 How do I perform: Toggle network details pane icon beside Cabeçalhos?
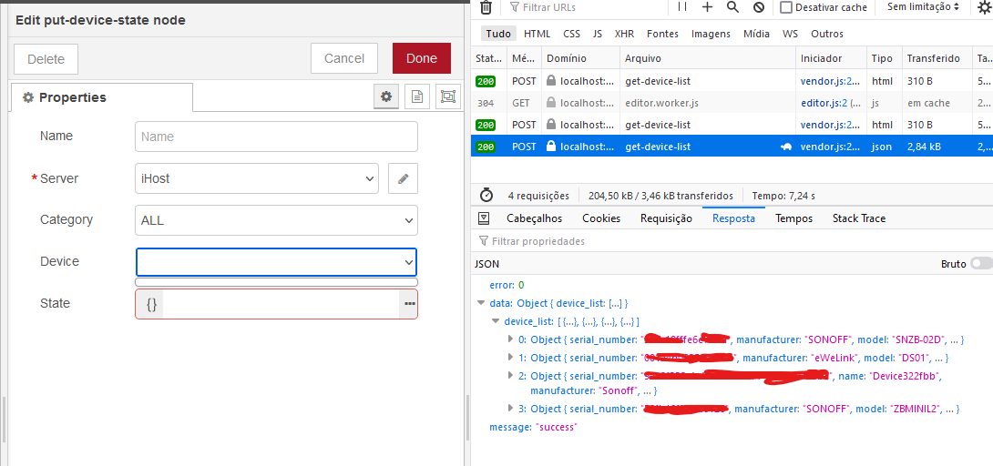tap(484, 218)
